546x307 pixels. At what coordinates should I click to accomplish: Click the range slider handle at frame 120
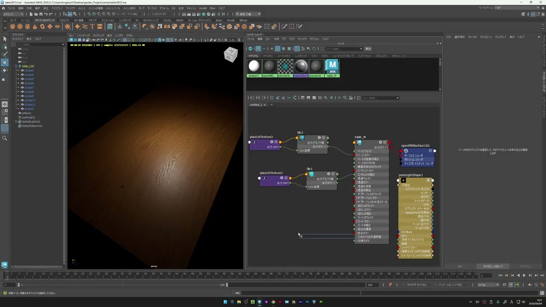coord(227,284)
